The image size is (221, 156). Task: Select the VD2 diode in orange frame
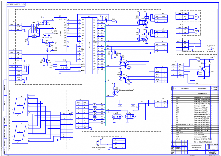pyautogui.click(x=209, y=72)
